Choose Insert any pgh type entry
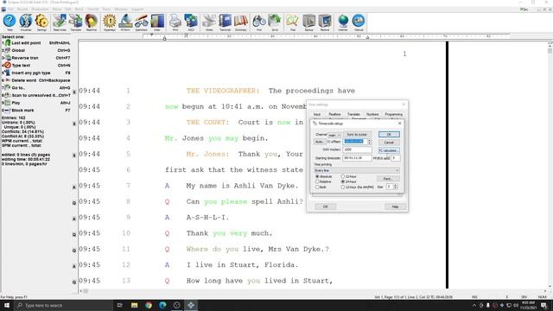 click(x=36, y=73)
